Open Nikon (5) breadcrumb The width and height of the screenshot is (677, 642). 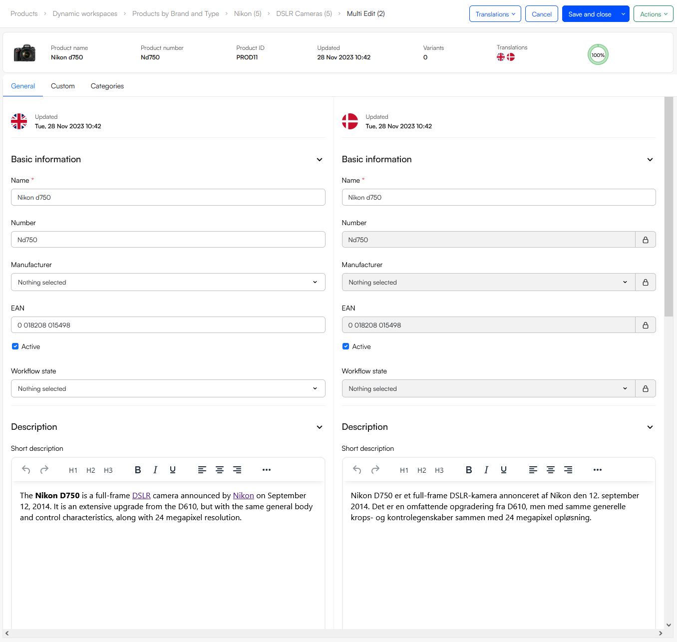coord(248,13)
